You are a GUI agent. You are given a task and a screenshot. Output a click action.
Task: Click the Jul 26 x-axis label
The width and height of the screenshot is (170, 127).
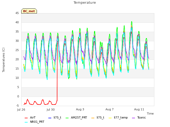[x=21, y=110]
